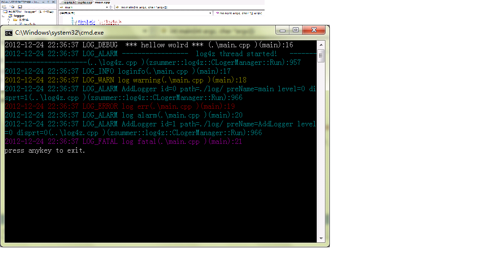Click the first Solution Explorer toolbar icon
The height and width of the screenshot is (279, 478).
point(4,7)
